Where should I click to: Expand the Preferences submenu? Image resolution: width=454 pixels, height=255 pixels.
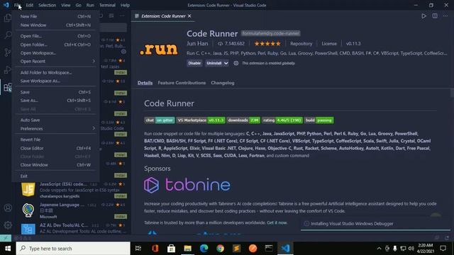(x=55, y=128)
